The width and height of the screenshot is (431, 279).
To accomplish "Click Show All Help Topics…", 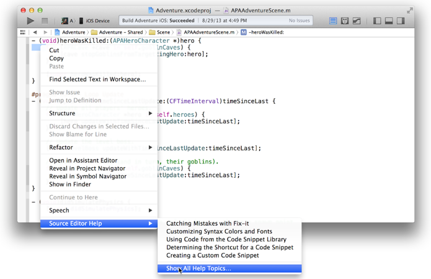I will [x=229, y=268].
